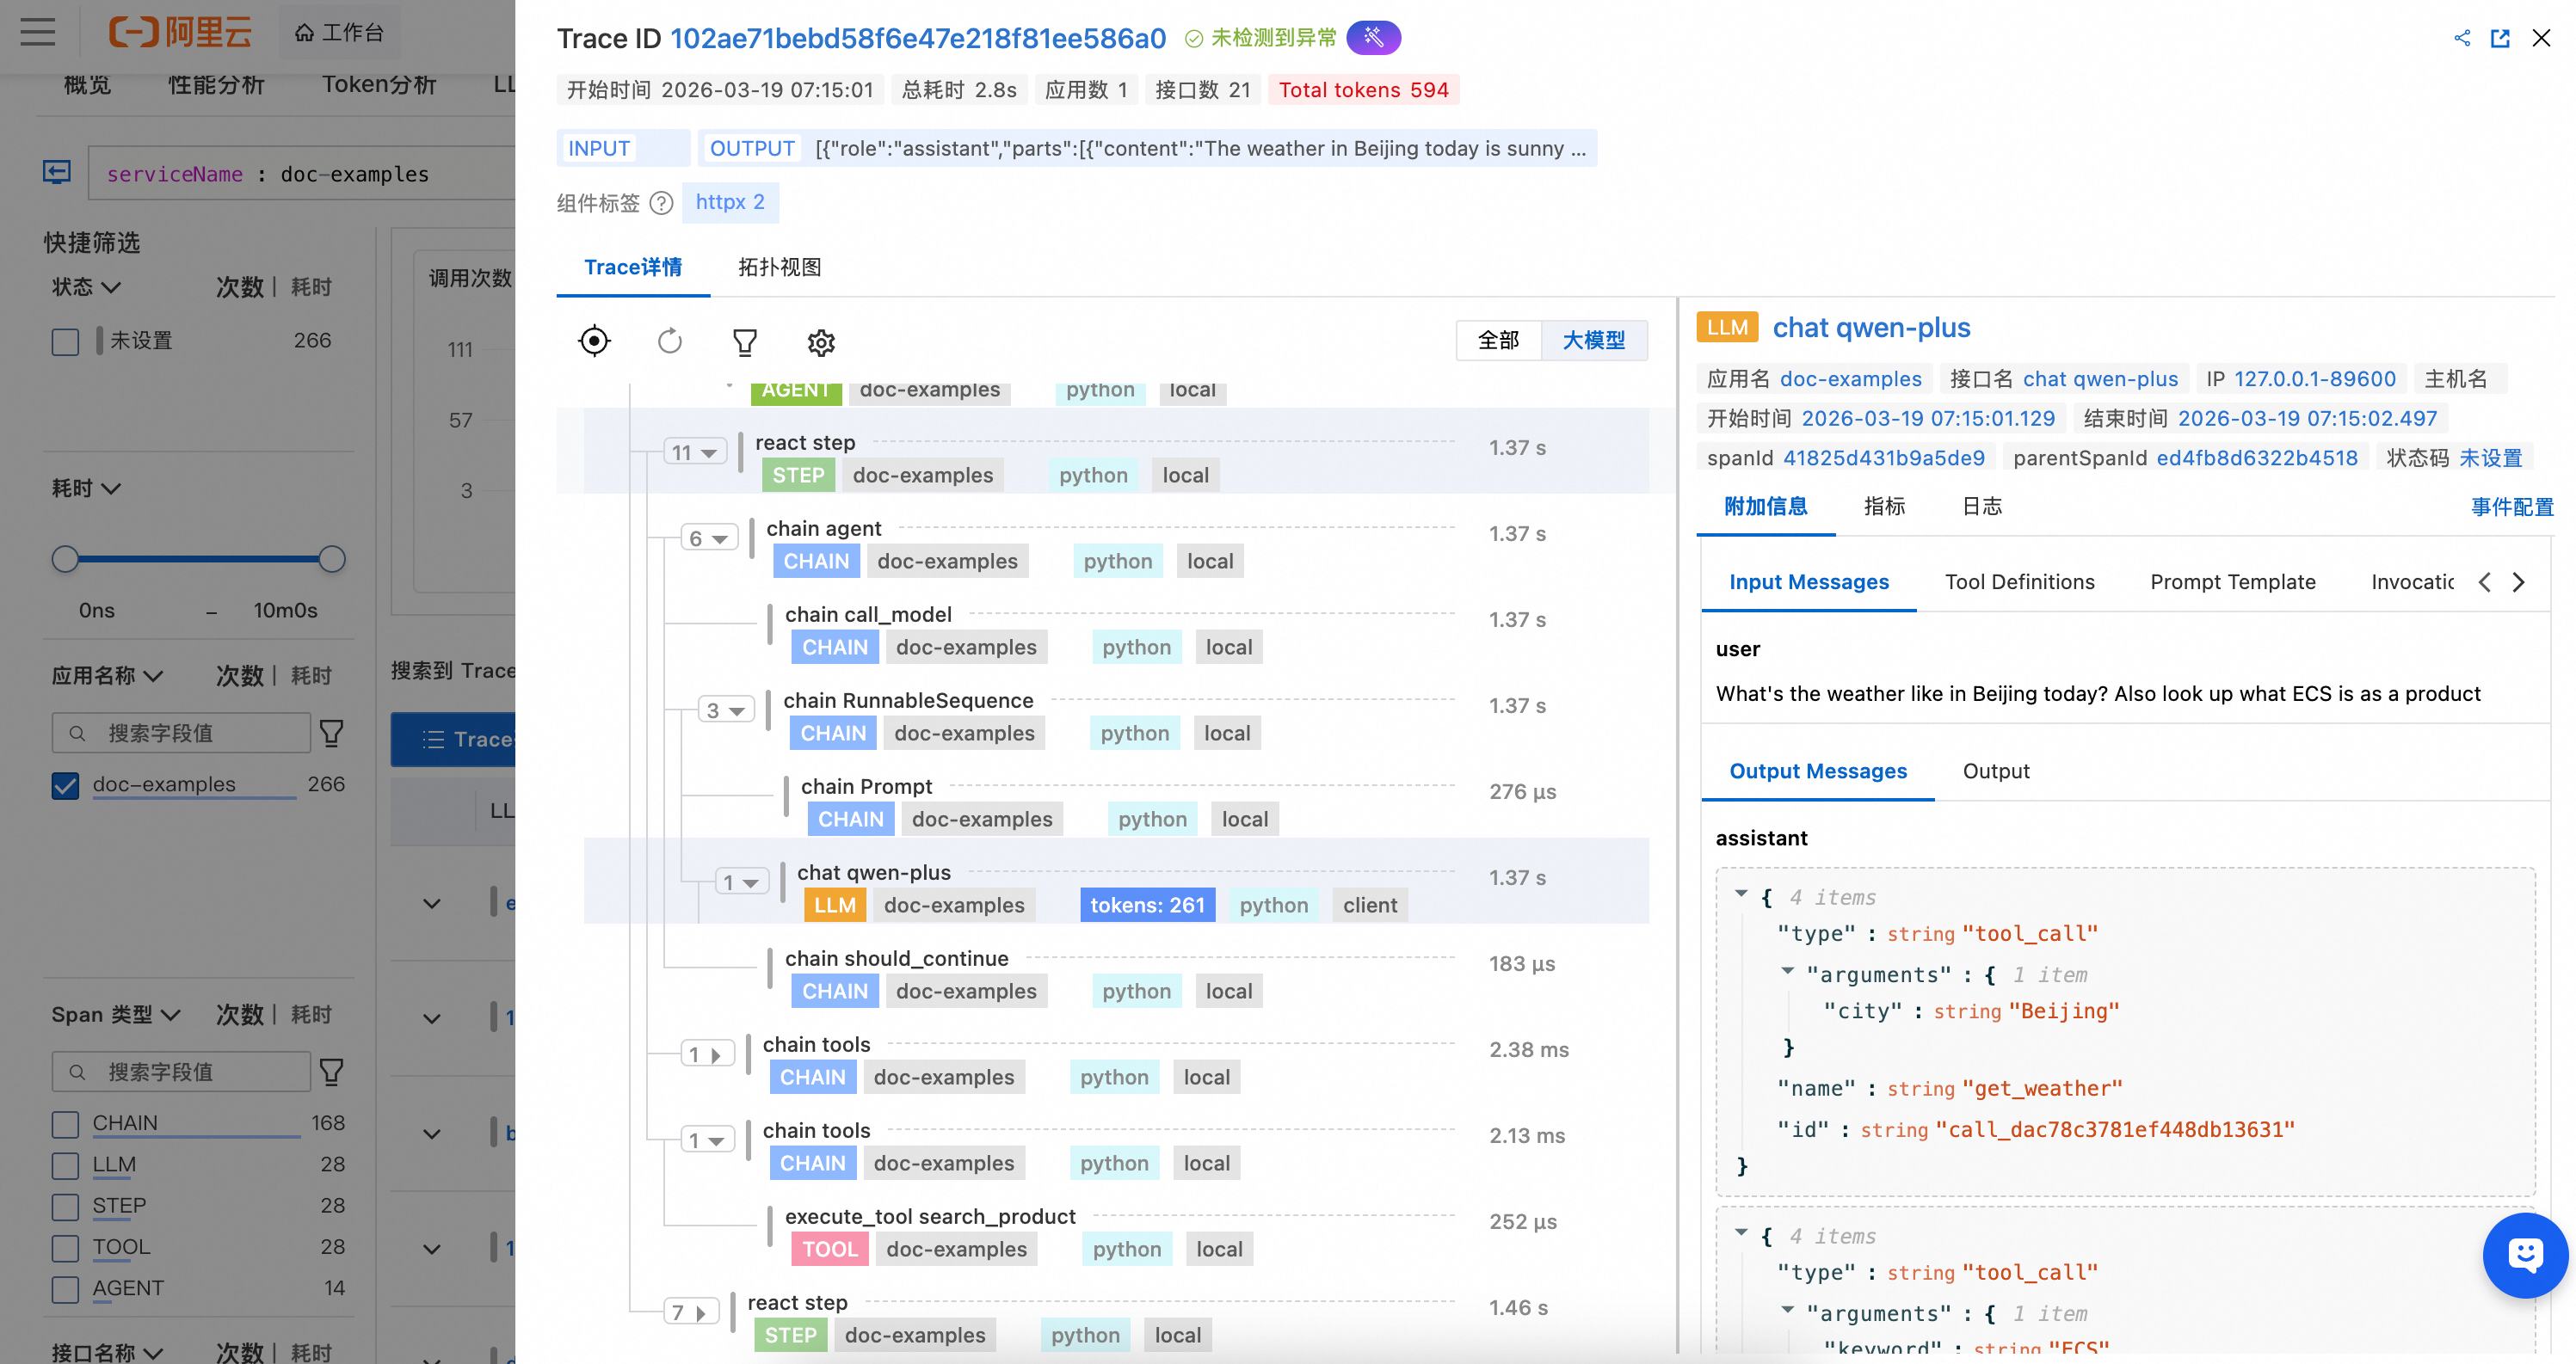Click the Alibaba Cloud logo
2576x1364 pixels.
click(180, 32)
